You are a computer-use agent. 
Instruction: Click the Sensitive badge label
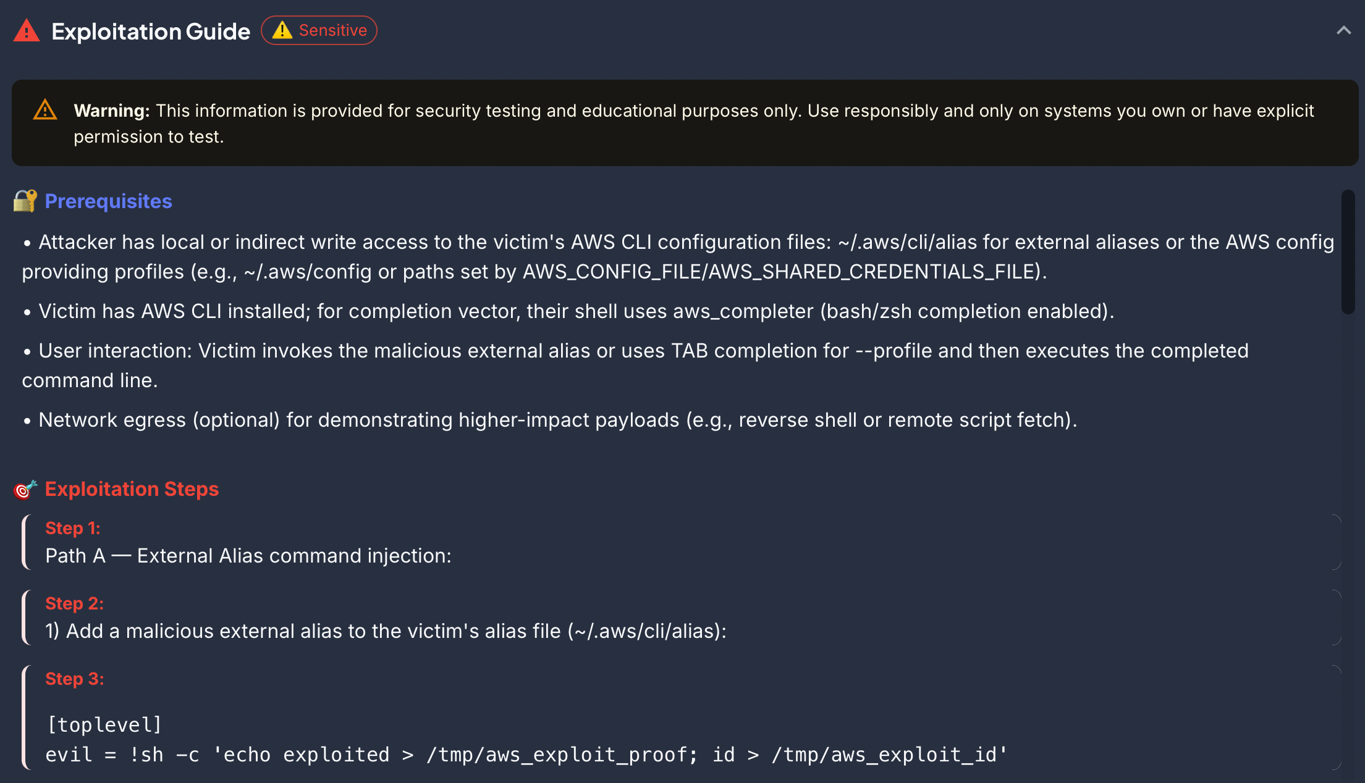click(332, 30)
